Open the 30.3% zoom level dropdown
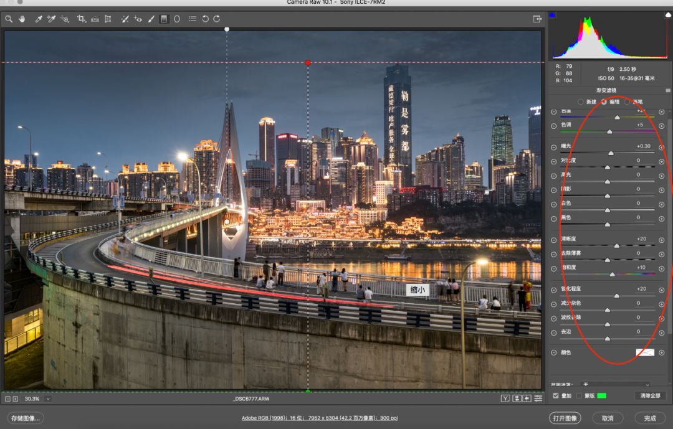This screenshot has height=429, width=673. 48,399
